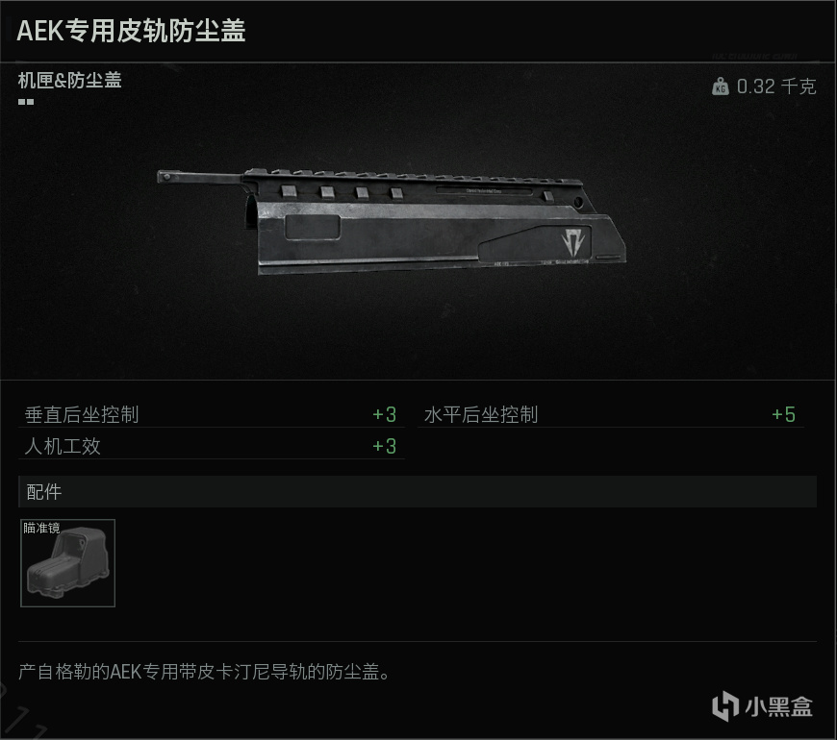Click the holographic sight icon
Image resolution: width=837 pixels, height=740 pixels.
click(x=68, y=564)
